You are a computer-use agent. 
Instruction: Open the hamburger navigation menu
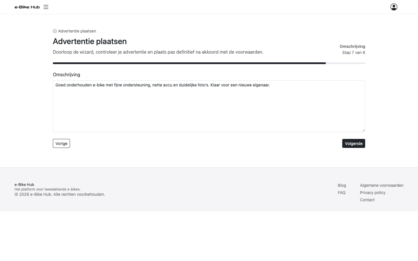(46, 7)
